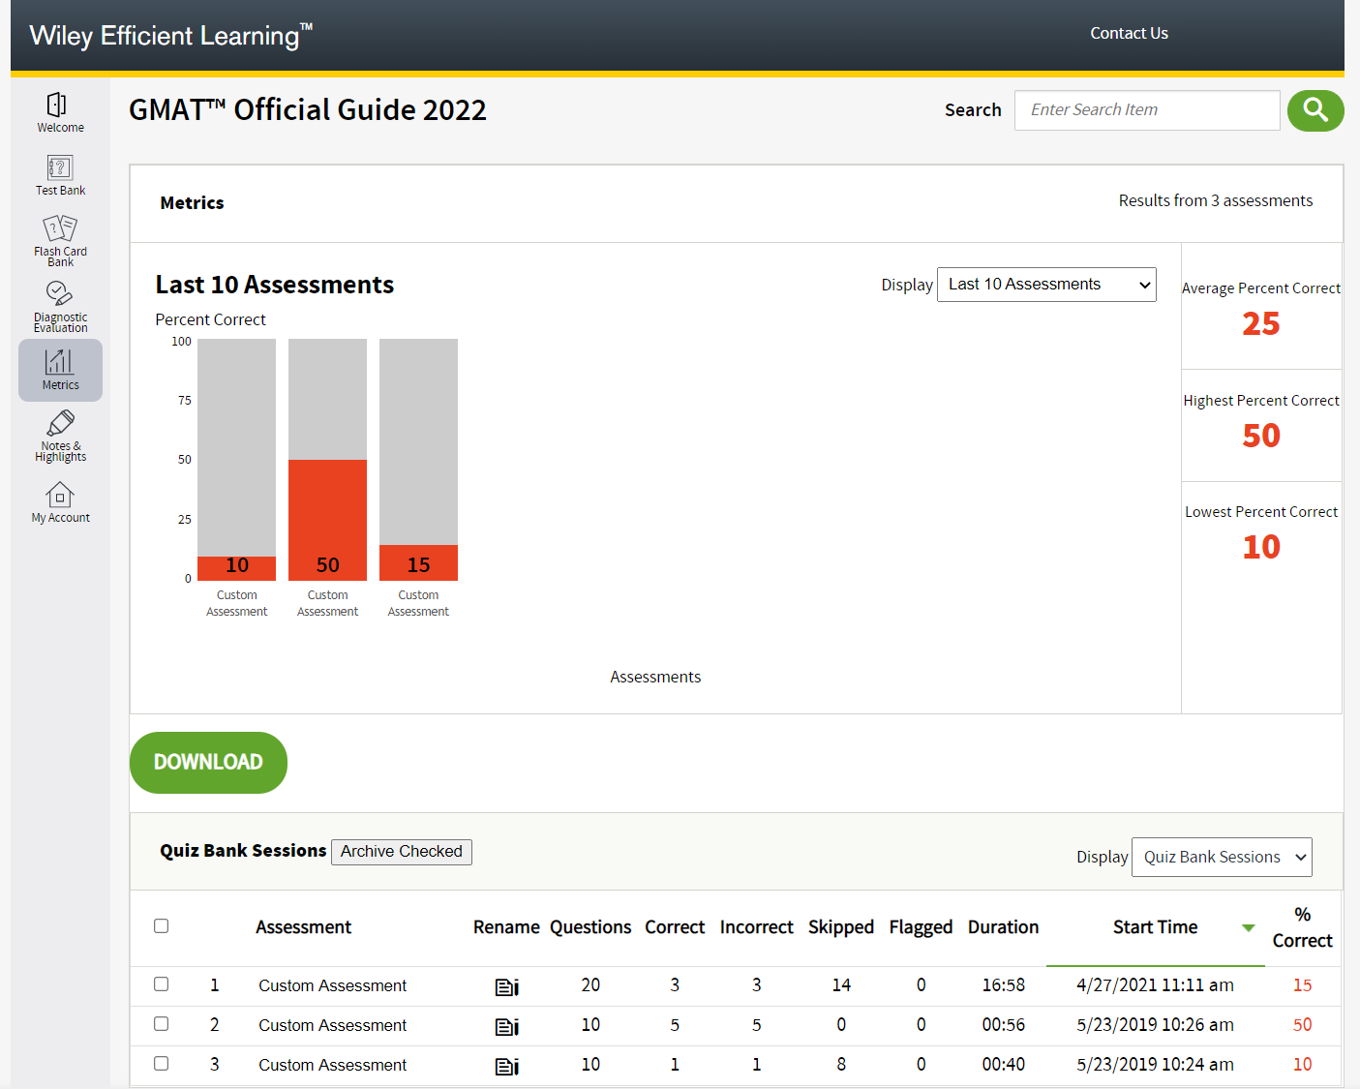Click the Wiley Efficient Learning logo
Screen dimensions: 1360x1089
pos(171,36)
